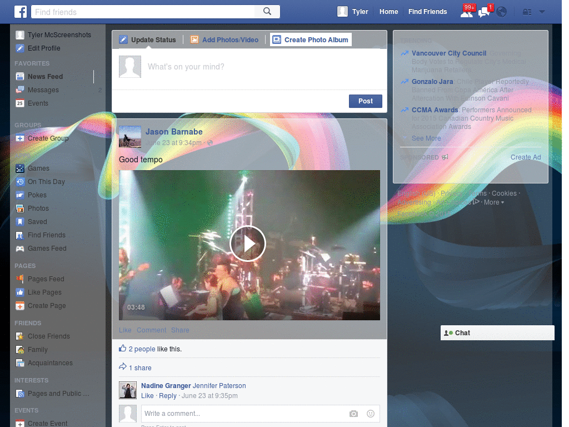Viewport: 569px width, 427px height.
Task: Open the Close Friends list
Action: (x=49, y=336)
